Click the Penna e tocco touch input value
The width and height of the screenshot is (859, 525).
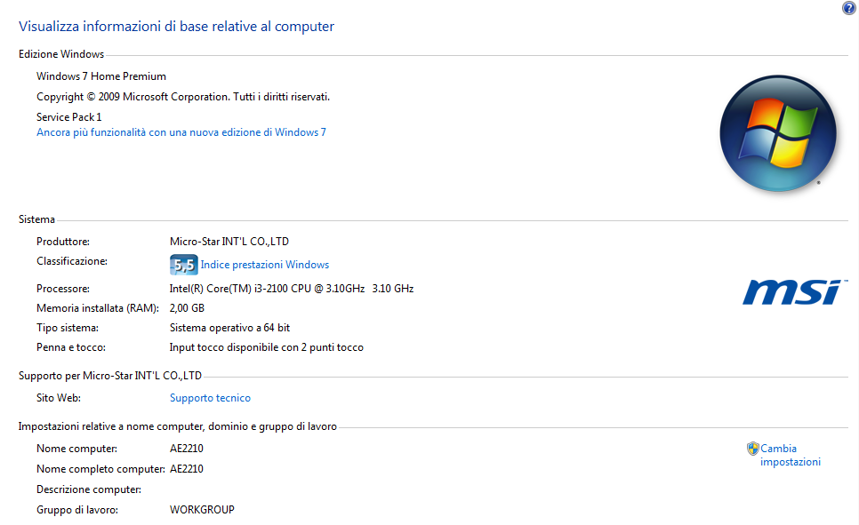pyautogui.click(x=266, y=347)
